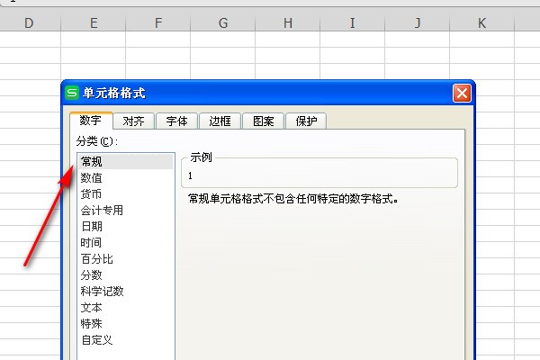Select column K header
Image resolution: width=540 pixels, height=360 pixels.
pos(481,23)
